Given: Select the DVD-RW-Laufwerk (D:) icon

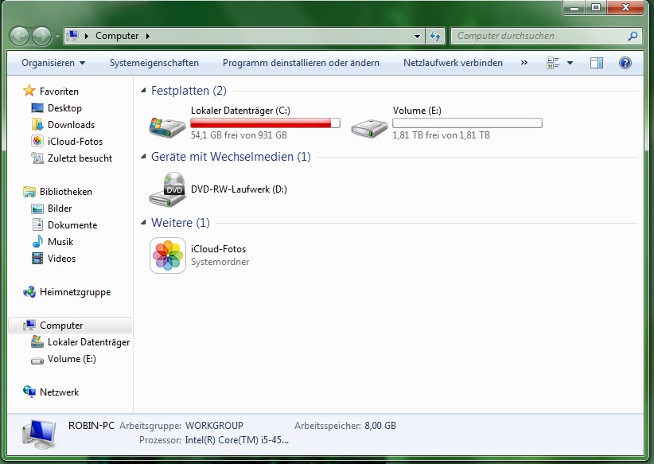Looking at the screenshot, I should click(x=167, y=189).
